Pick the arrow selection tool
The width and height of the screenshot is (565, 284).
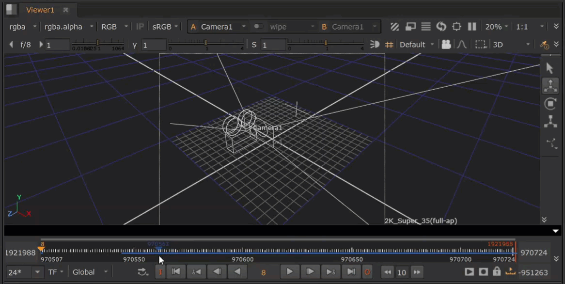click(x=549, y=68)
